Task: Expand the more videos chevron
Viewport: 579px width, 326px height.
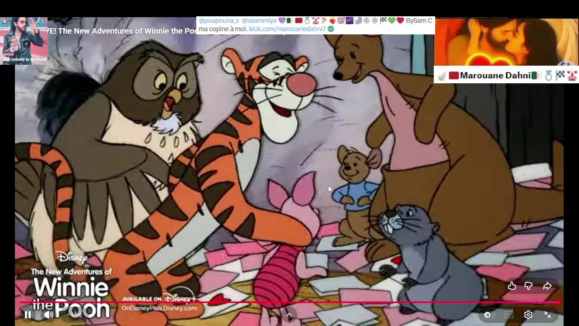Action: 289,315
